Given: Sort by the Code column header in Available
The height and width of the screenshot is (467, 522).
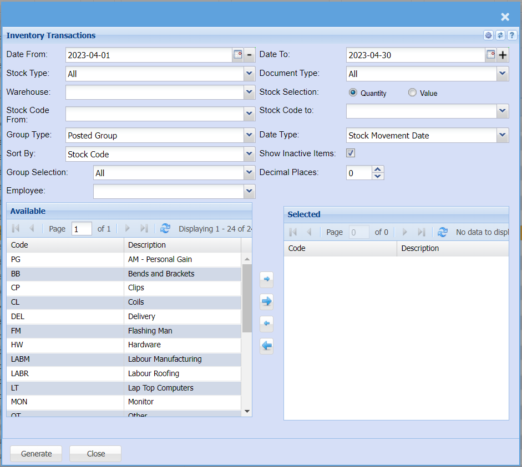Looking at the screenshot, I should [x=65, y=245].
